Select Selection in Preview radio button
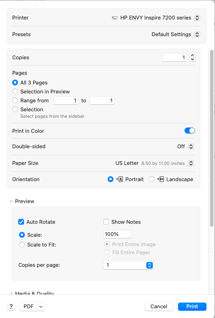The image size is (215, 318). point(15,91)
